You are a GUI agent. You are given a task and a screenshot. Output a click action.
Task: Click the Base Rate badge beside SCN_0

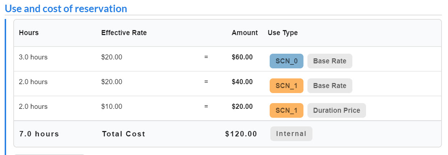(330, 61)
